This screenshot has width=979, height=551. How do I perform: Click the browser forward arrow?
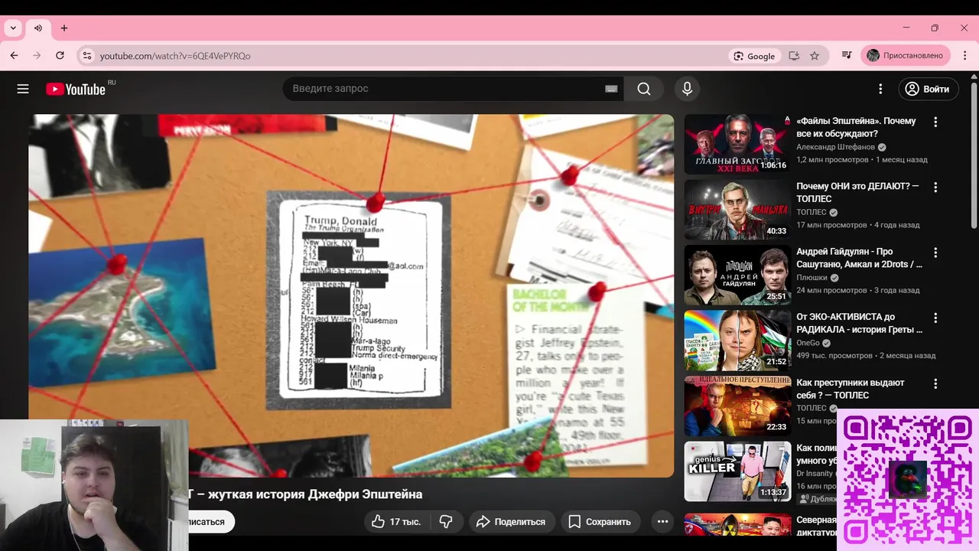tap(37, 56)
